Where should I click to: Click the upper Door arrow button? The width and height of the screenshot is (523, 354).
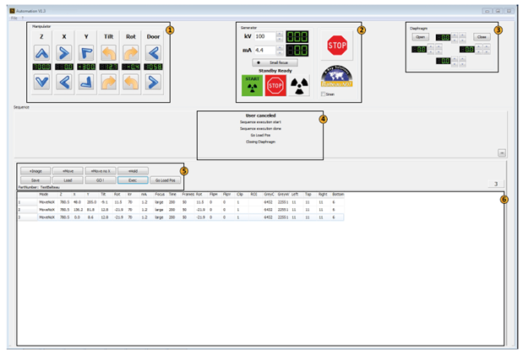(x=153, y=53)
